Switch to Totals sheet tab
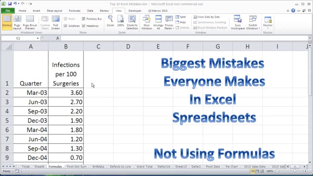This screenshot has width=313, height=176. pyautogui.click(x=25, y=166)
